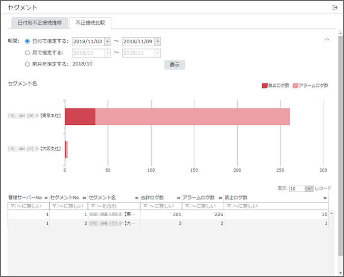Click the export icon in segment header

click(335, 7)
